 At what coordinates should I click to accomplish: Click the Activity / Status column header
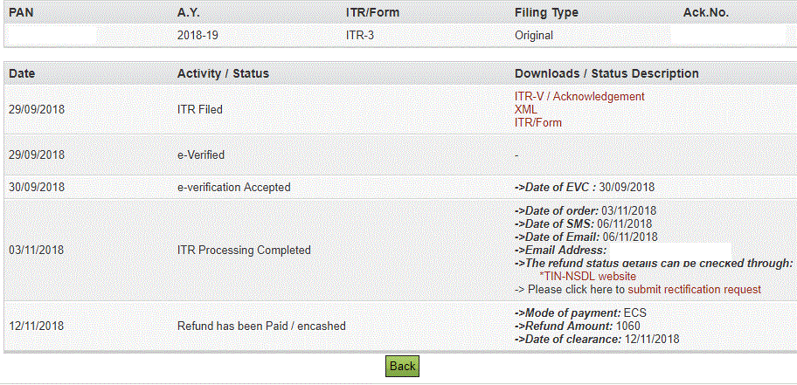(223, 73)
